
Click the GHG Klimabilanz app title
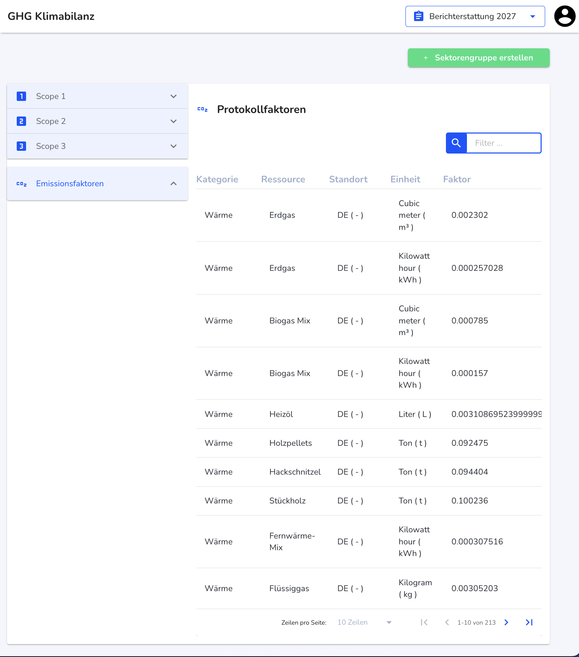click(51, 16)
